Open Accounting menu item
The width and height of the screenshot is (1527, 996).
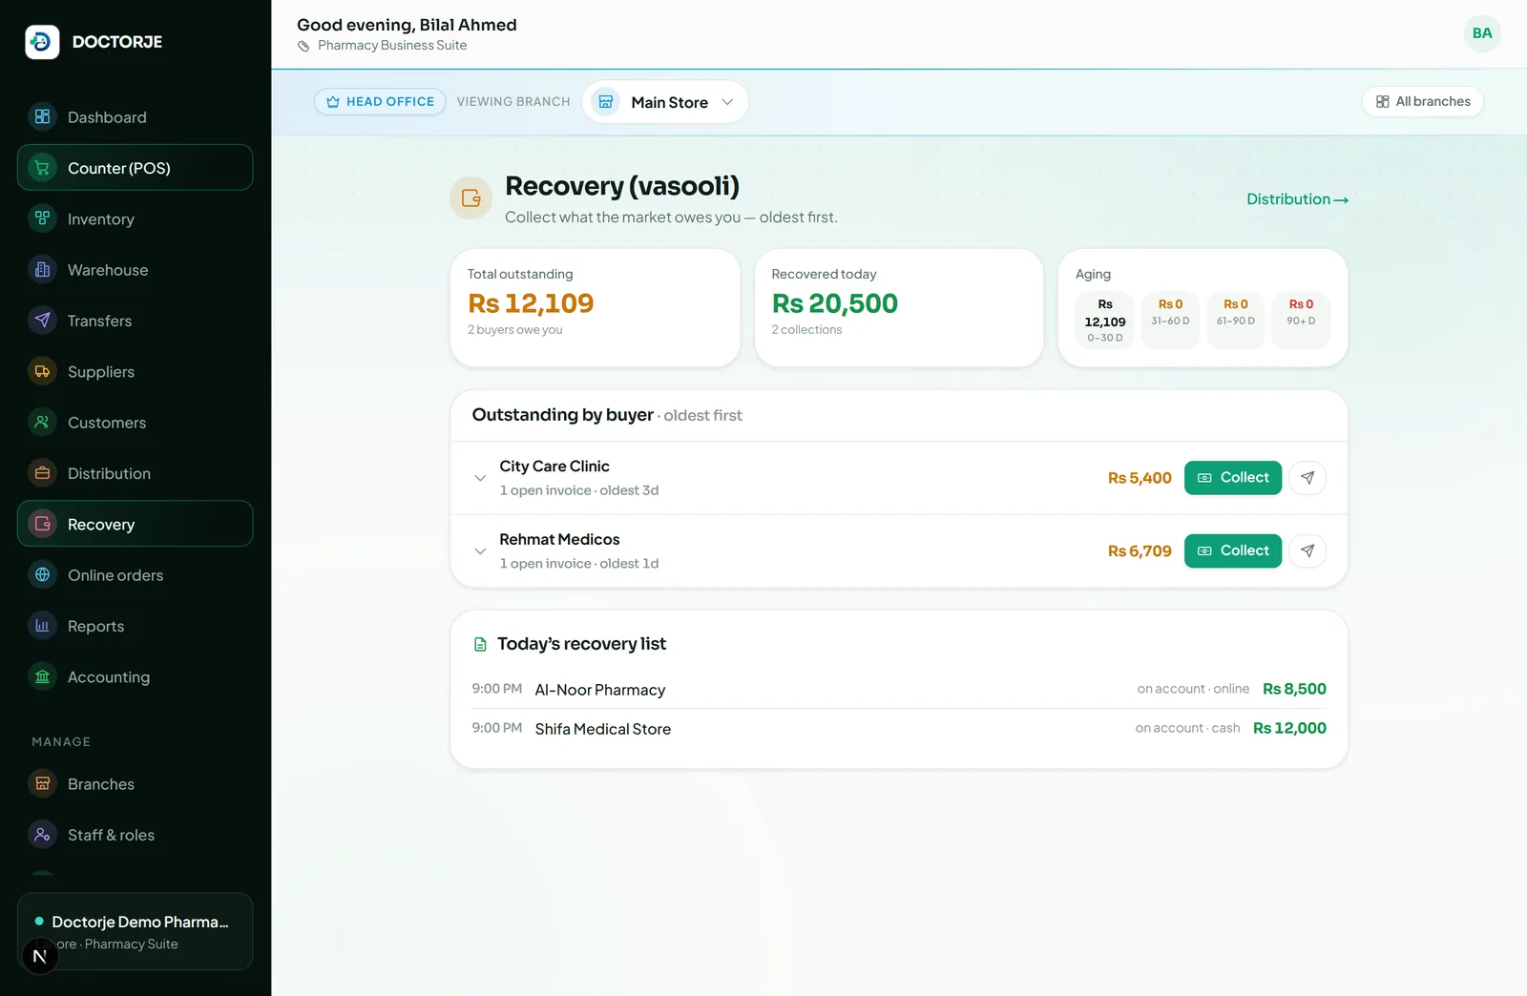pos(135,676)
